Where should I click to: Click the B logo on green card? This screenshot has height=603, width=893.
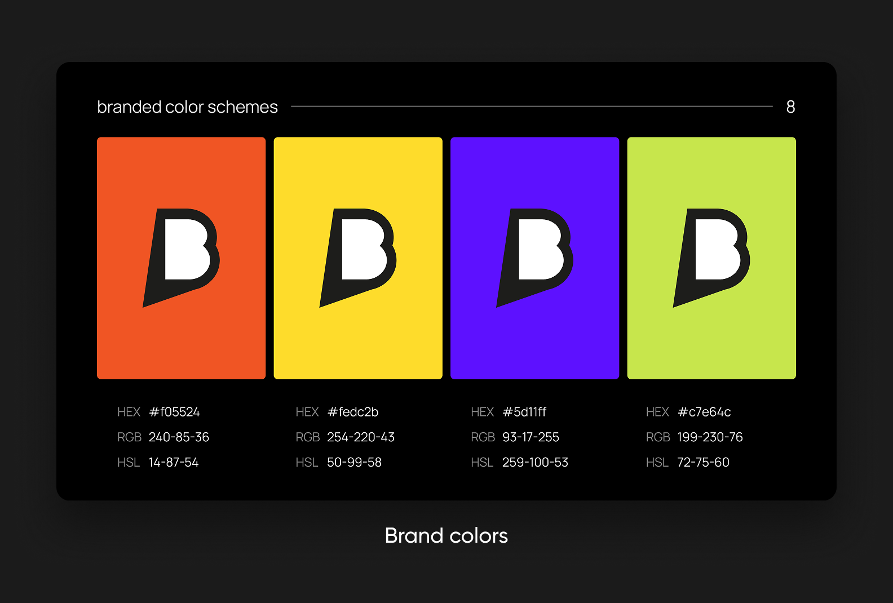[711, 258]
